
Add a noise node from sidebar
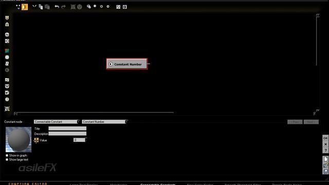[x=7, y=34]
